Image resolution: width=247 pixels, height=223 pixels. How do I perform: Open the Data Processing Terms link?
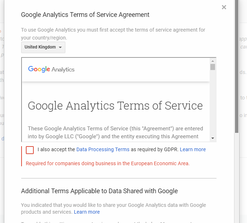[x=103, y=149]
